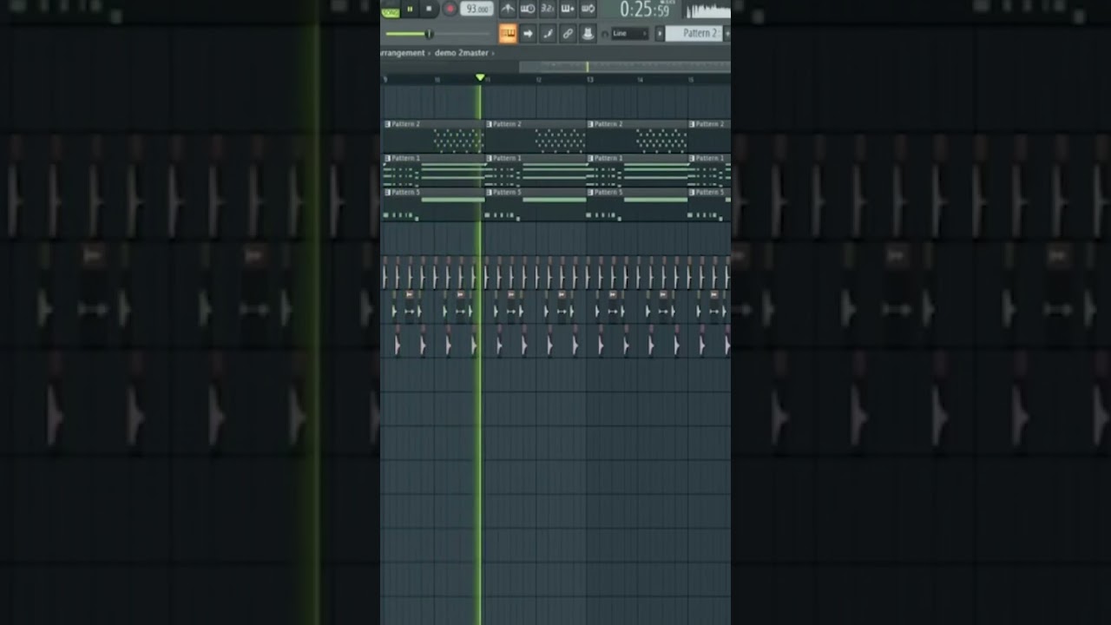Select the Pattern 1 clip starting at bar 11
The width and height of the screenshot is (1111, 625).
pyautogui.click(x=536, y=170)
